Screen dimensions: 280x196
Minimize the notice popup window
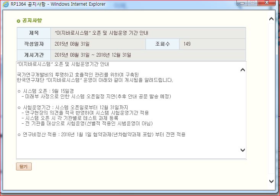coord(242,3)
